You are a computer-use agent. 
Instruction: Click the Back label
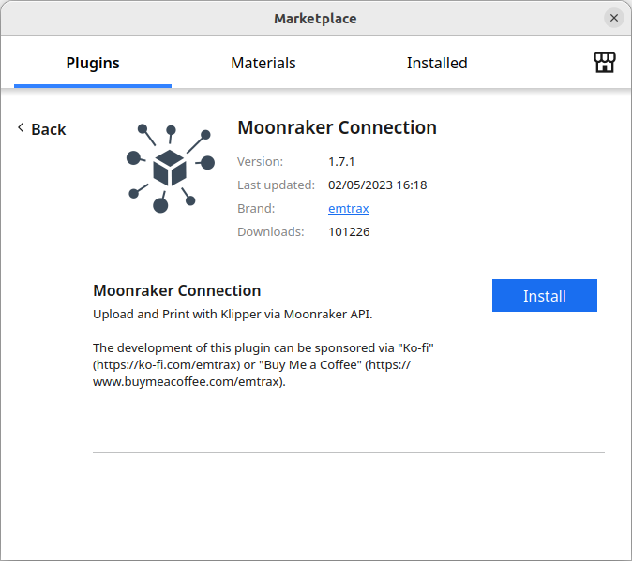49,129
